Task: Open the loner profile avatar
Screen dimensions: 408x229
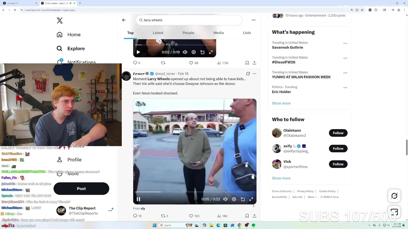Action: 126,76
